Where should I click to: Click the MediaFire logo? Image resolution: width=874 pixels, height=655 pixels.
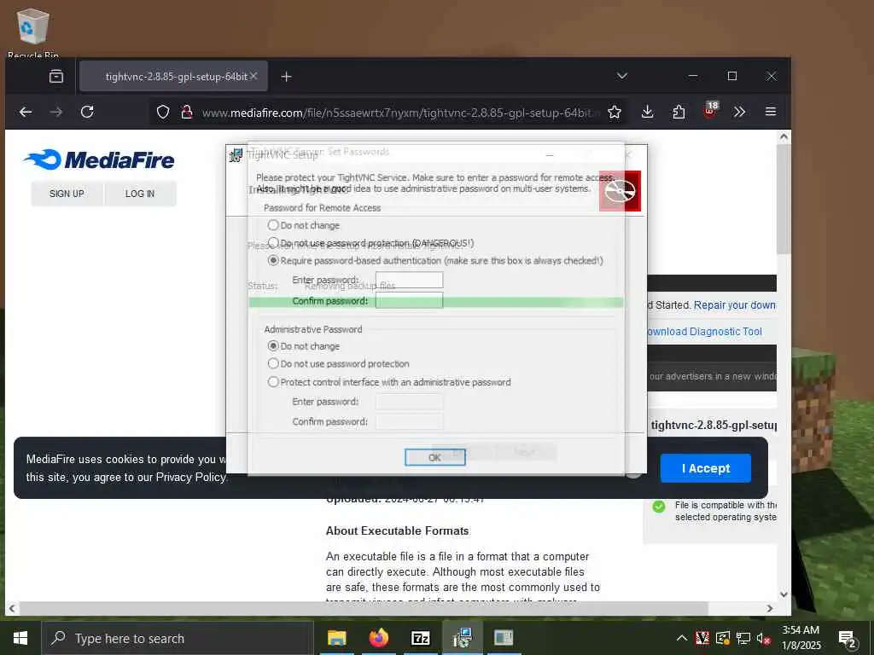pos(99,159)
